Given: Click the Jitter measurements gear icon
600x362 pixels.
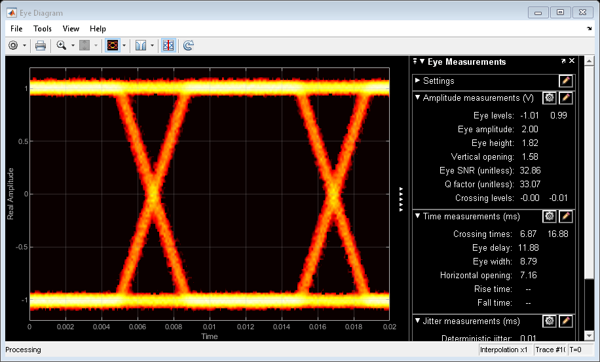Looking at the screenshot, I should click(x=550, y=321).
